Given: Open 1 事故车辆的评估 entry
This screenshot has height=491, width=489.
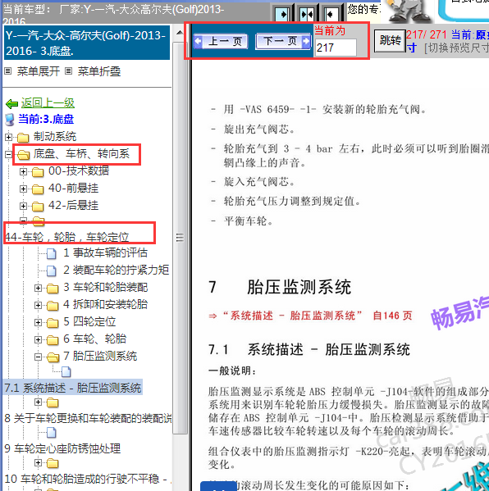Looking at the screenshot, I should coord(105,253).
